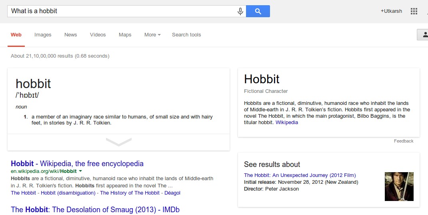Open 'Hobbit - Wikipedia, the free encyclopedia' result
The height and width of the screenshot is (215, 428).
pos(77,164)
